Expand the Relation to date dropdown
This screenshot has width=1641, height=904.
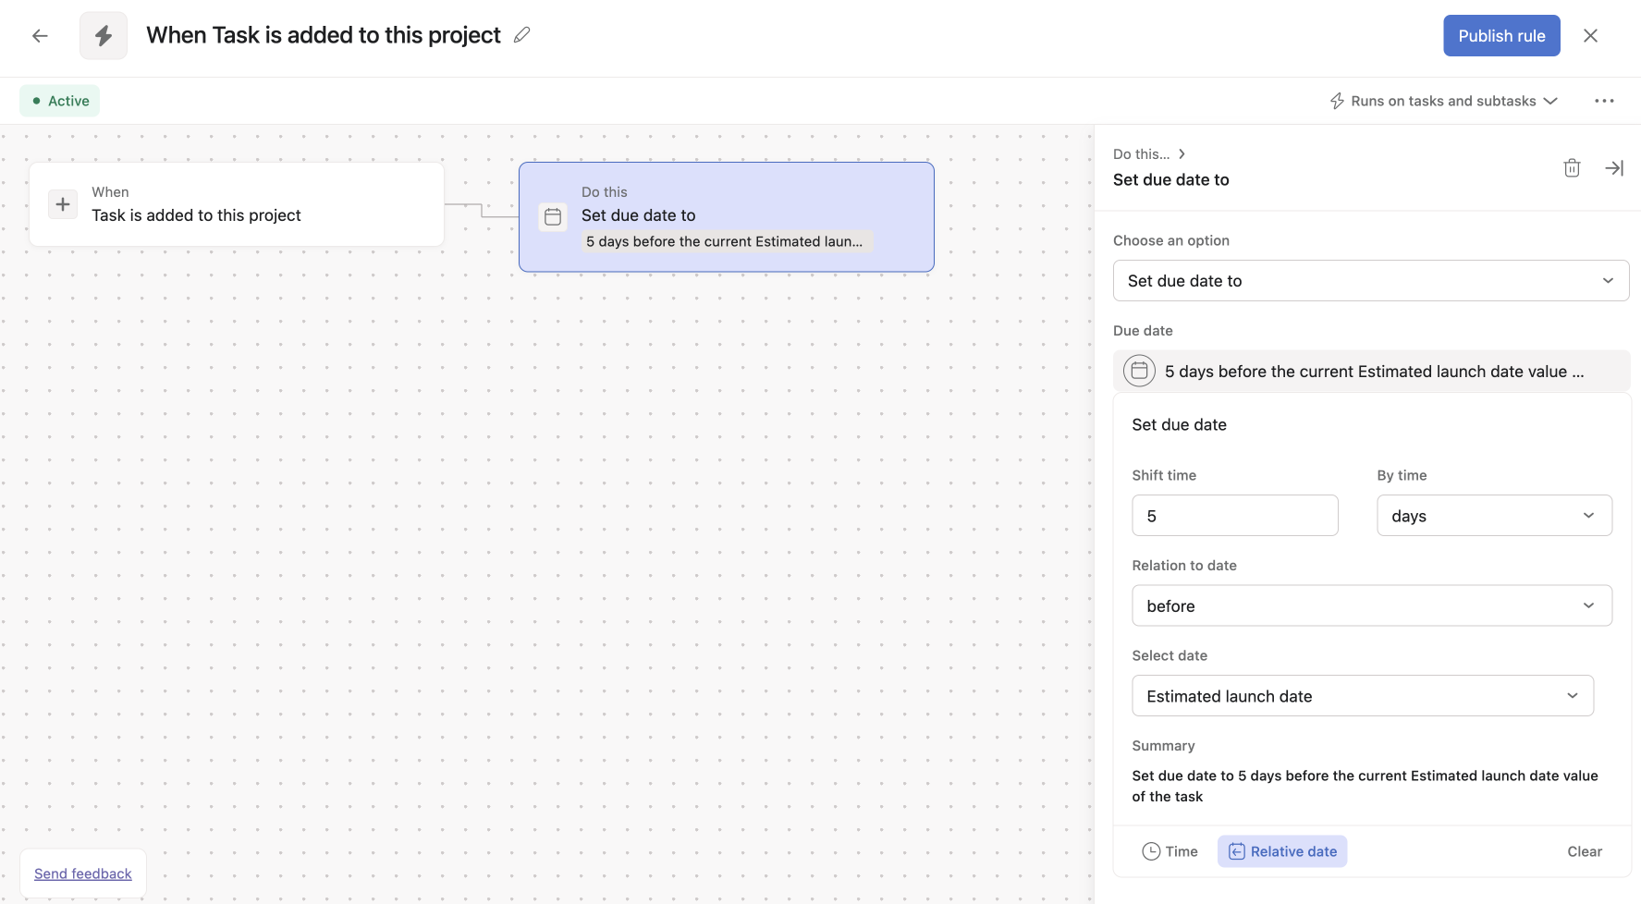(x=1371, y=606)
